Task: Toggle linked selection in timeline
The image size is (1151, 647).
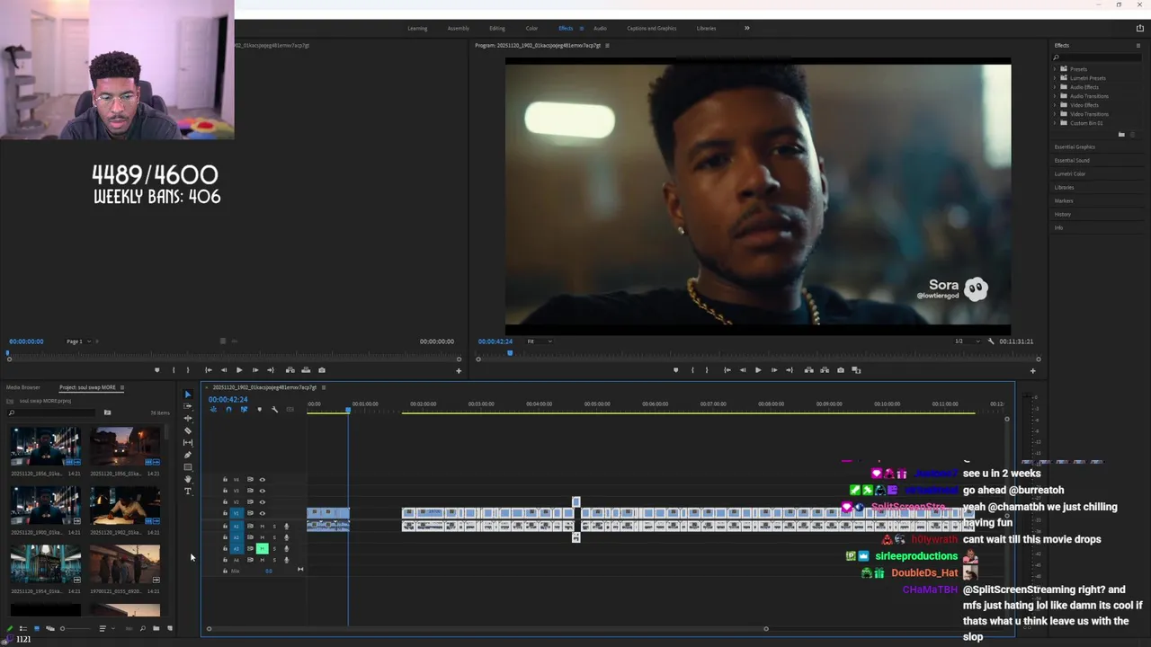Action: click(244, 409)
